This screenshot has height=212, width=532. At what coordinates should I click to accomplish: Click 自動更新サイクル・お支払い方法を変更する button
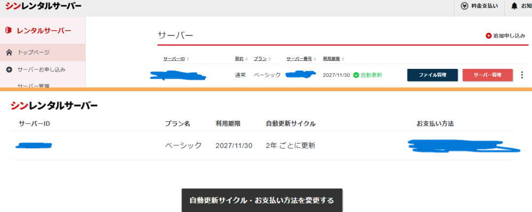[x=262, y=200]
